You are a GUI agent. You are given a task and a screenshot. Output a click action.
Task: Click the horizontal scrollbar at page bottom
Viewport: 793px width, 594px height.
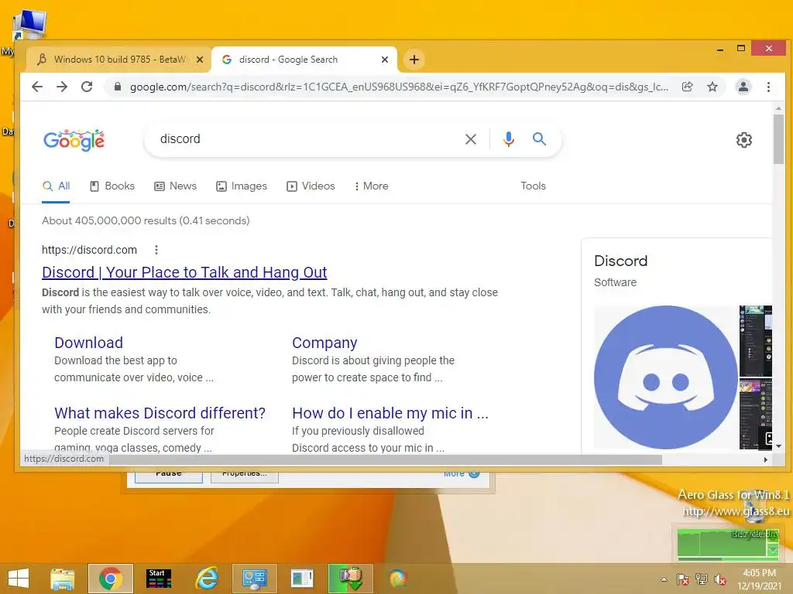386,459
